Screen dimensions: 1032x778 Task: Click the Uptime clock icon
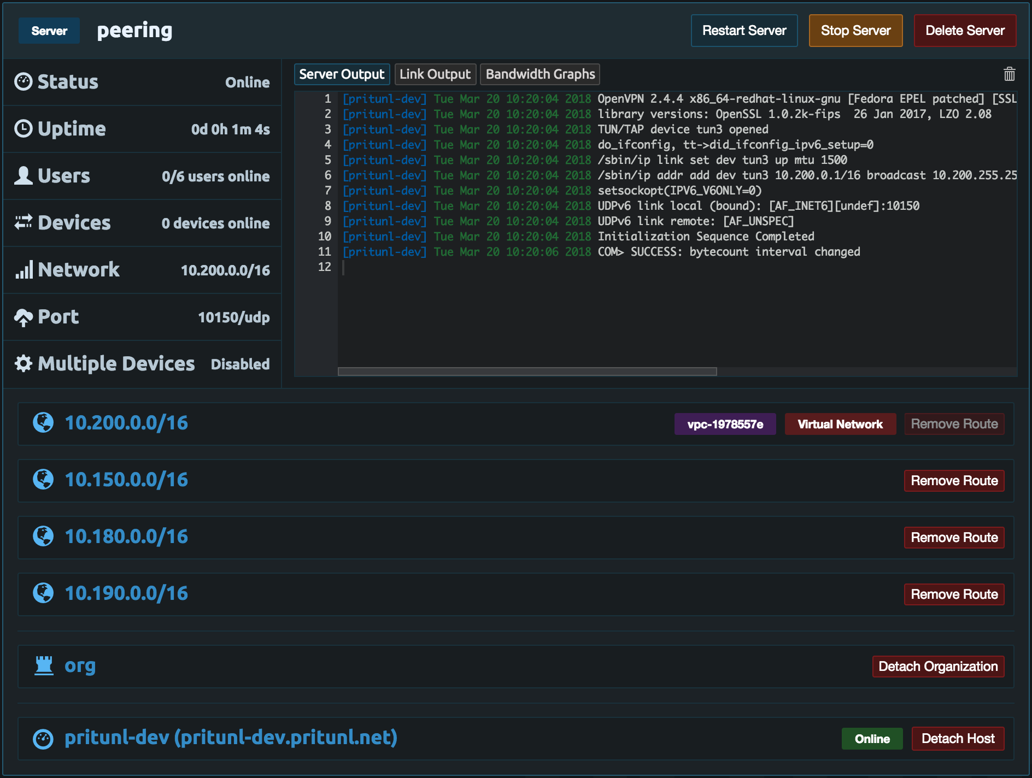click(x=23, y=129)
